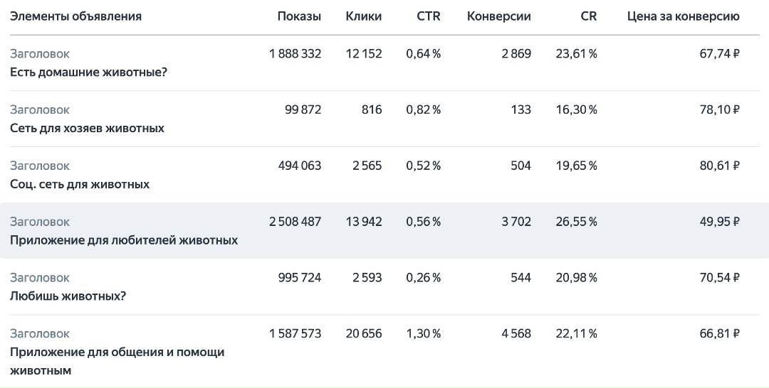
Task: Select the CTR value 1,30 %
Action: pyautogui.click(x=423, y=333)
